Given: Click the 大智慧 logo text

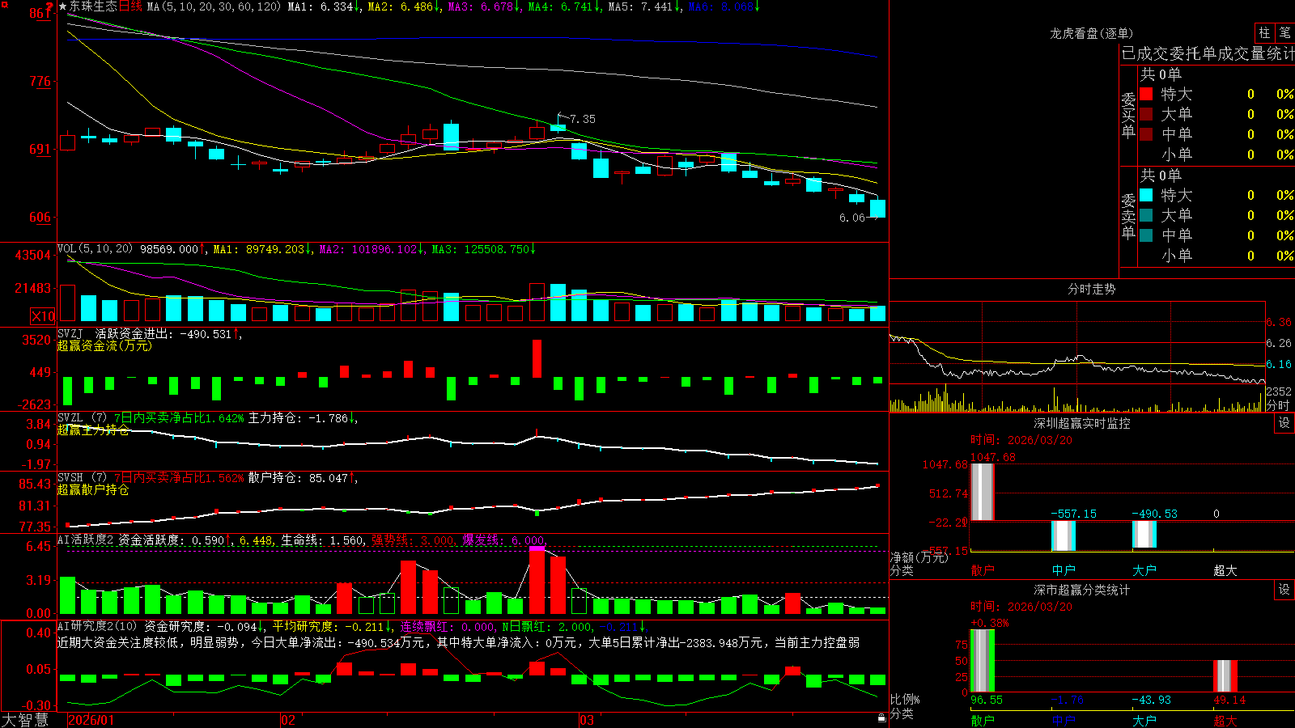Looking at the screenshot, I should point(25,720).
